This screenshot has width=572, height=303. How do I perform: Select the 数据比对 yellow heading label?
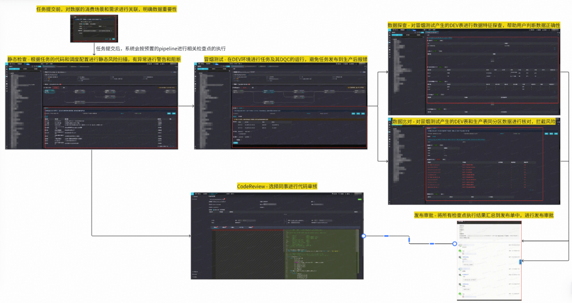(x=473, y=122)
